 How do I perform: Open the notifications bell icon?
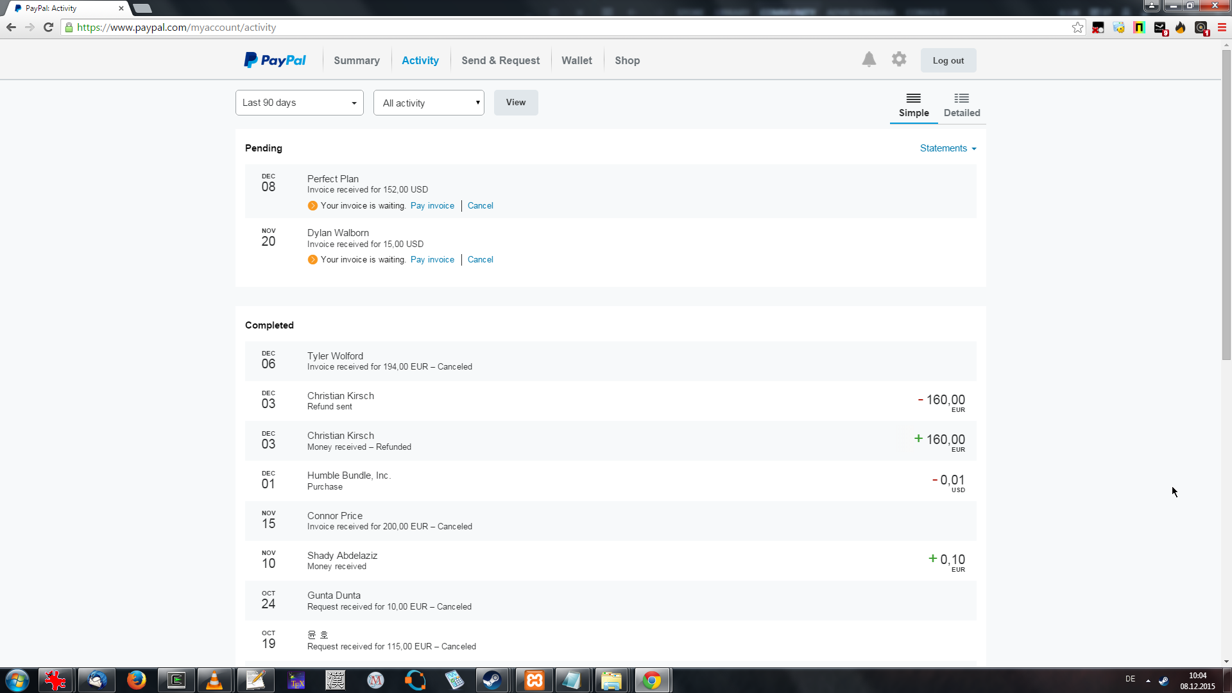pyautogui.click(x=869, y=60)
